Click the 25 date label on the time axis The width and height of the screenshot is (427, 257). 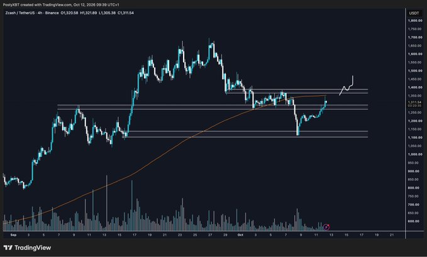click(x=195, y=234)
